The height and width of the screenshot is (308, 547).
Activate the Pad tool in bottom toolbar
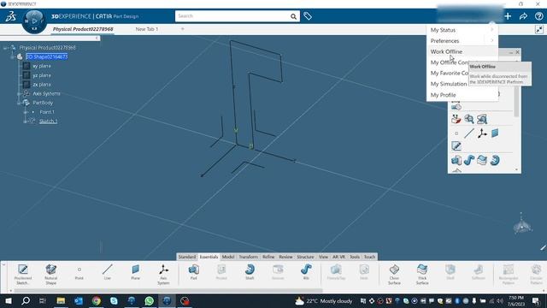(194, 272)
